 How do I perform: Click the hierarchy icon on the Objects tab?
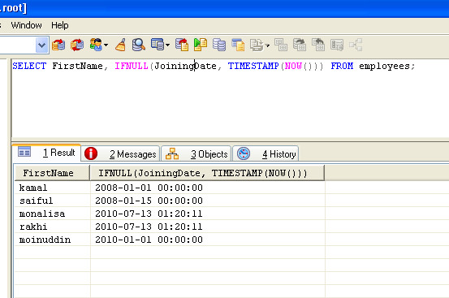172,153
